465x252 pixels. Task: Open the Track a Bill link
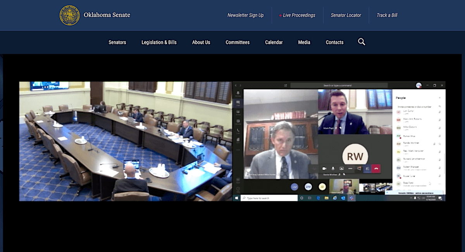[x=387, y=15]
